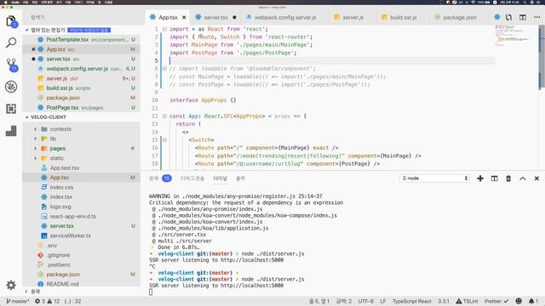Click the terminal input cursor line
545x306 pixels.
[x=151, y=292]
